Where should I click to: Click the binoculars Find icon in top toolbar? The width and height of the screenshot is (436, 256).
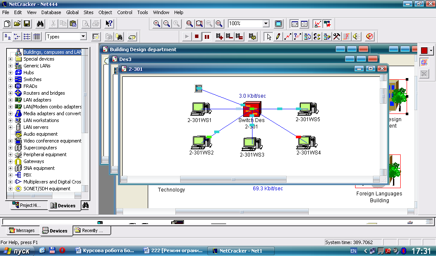pos(40,23)
